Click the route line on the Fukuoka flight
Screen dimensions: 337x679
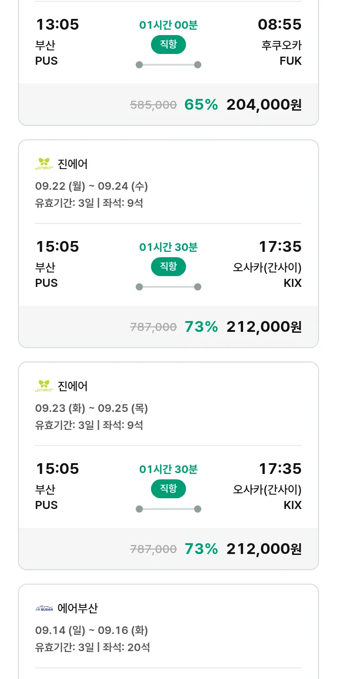168,65
